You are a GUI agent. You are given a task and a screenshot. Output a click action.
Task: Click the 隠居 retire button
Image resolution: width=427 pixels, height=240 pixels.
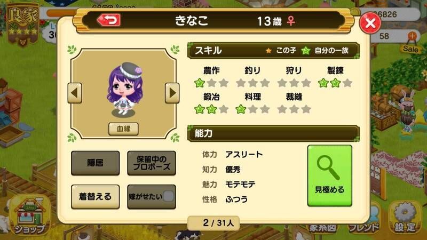(96, 163)
